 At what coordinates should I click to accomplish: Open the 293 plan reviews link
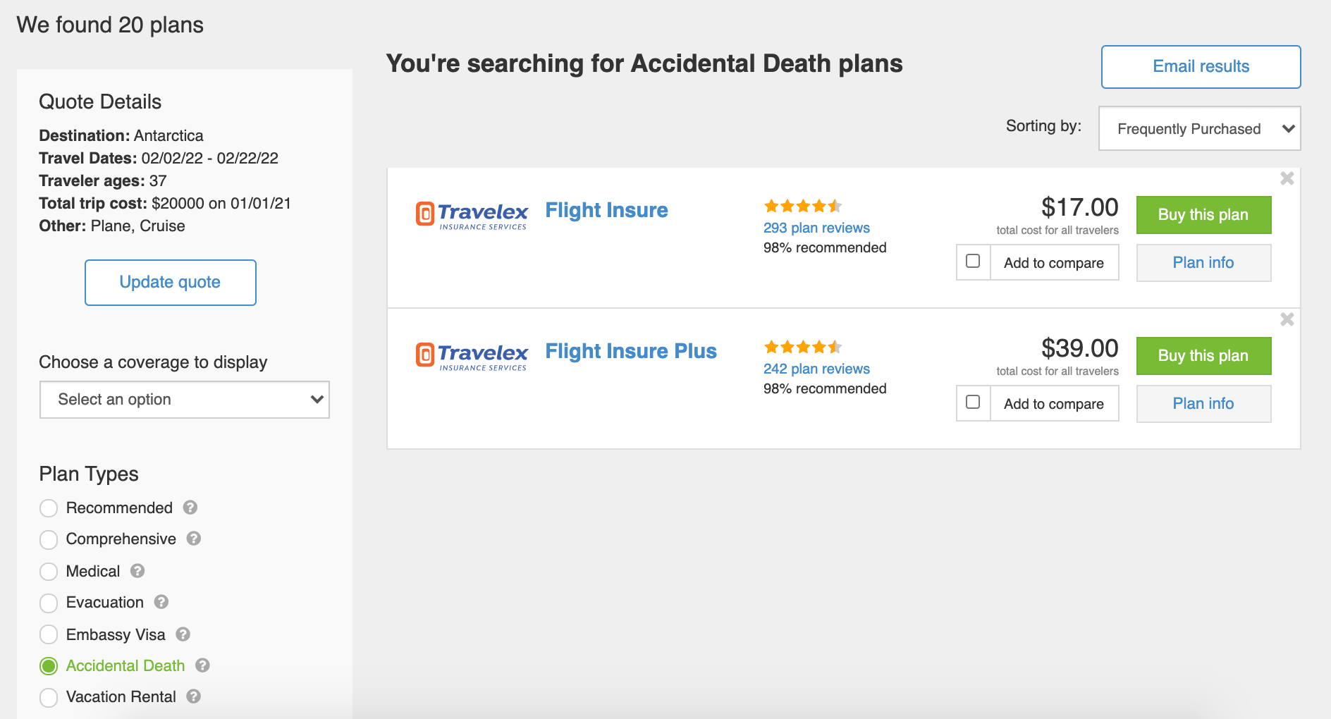click(x=816, y=228)
